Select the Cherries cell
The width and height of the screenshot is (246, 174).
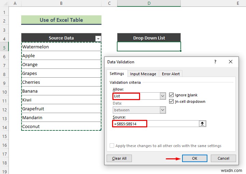[x=61, y=82]
